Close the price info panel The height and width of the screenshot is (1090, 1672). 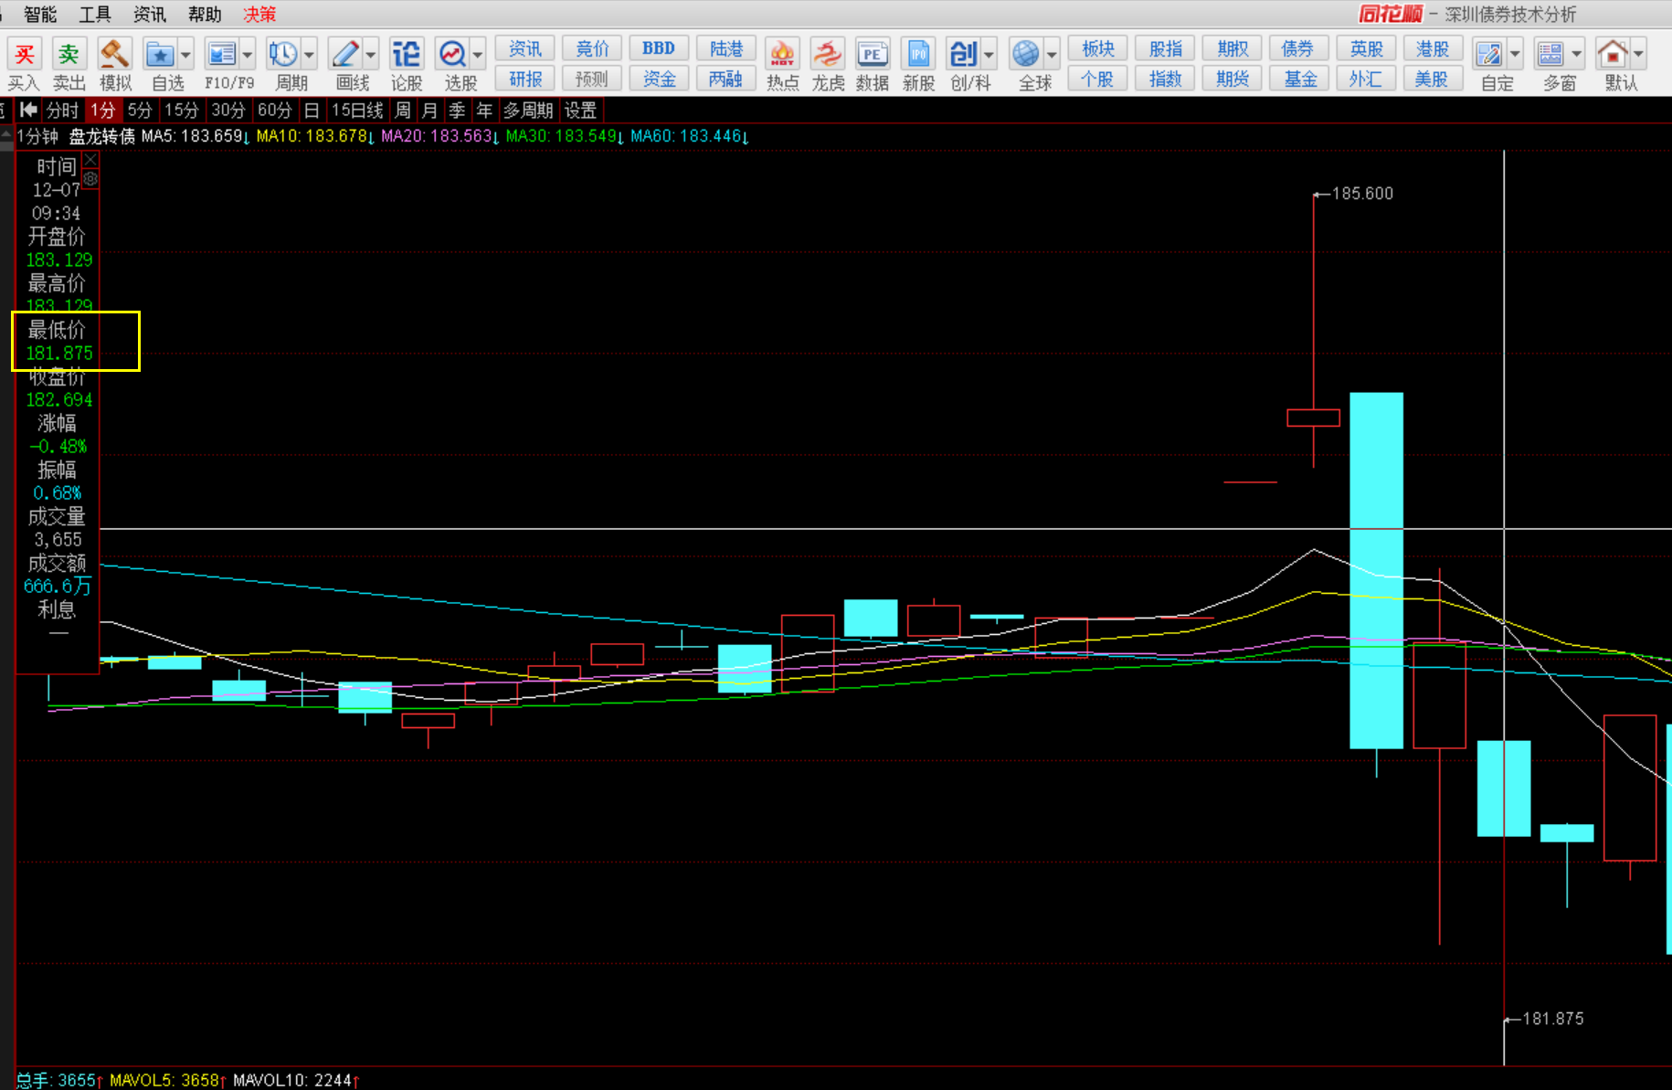[x=90, y=160]
